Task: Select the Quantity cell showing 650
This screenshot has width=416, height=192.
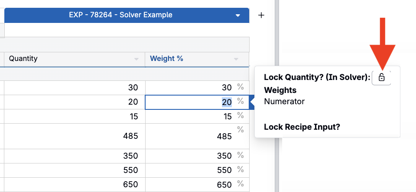Action: [75, 185]
